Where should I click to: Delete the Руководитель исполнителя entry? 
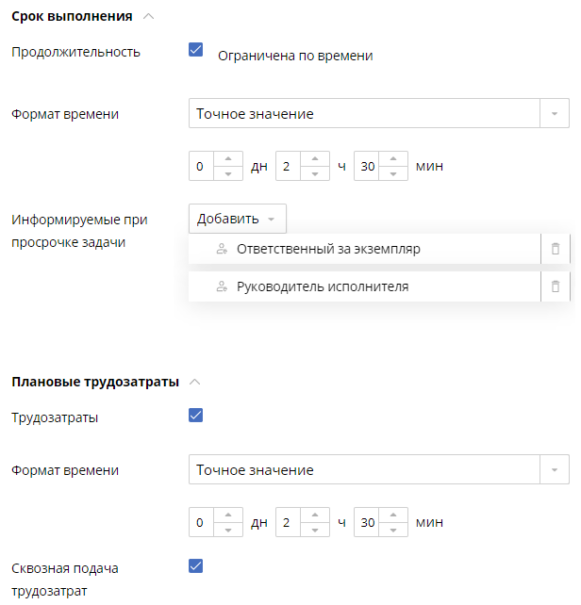click(556, 286)
